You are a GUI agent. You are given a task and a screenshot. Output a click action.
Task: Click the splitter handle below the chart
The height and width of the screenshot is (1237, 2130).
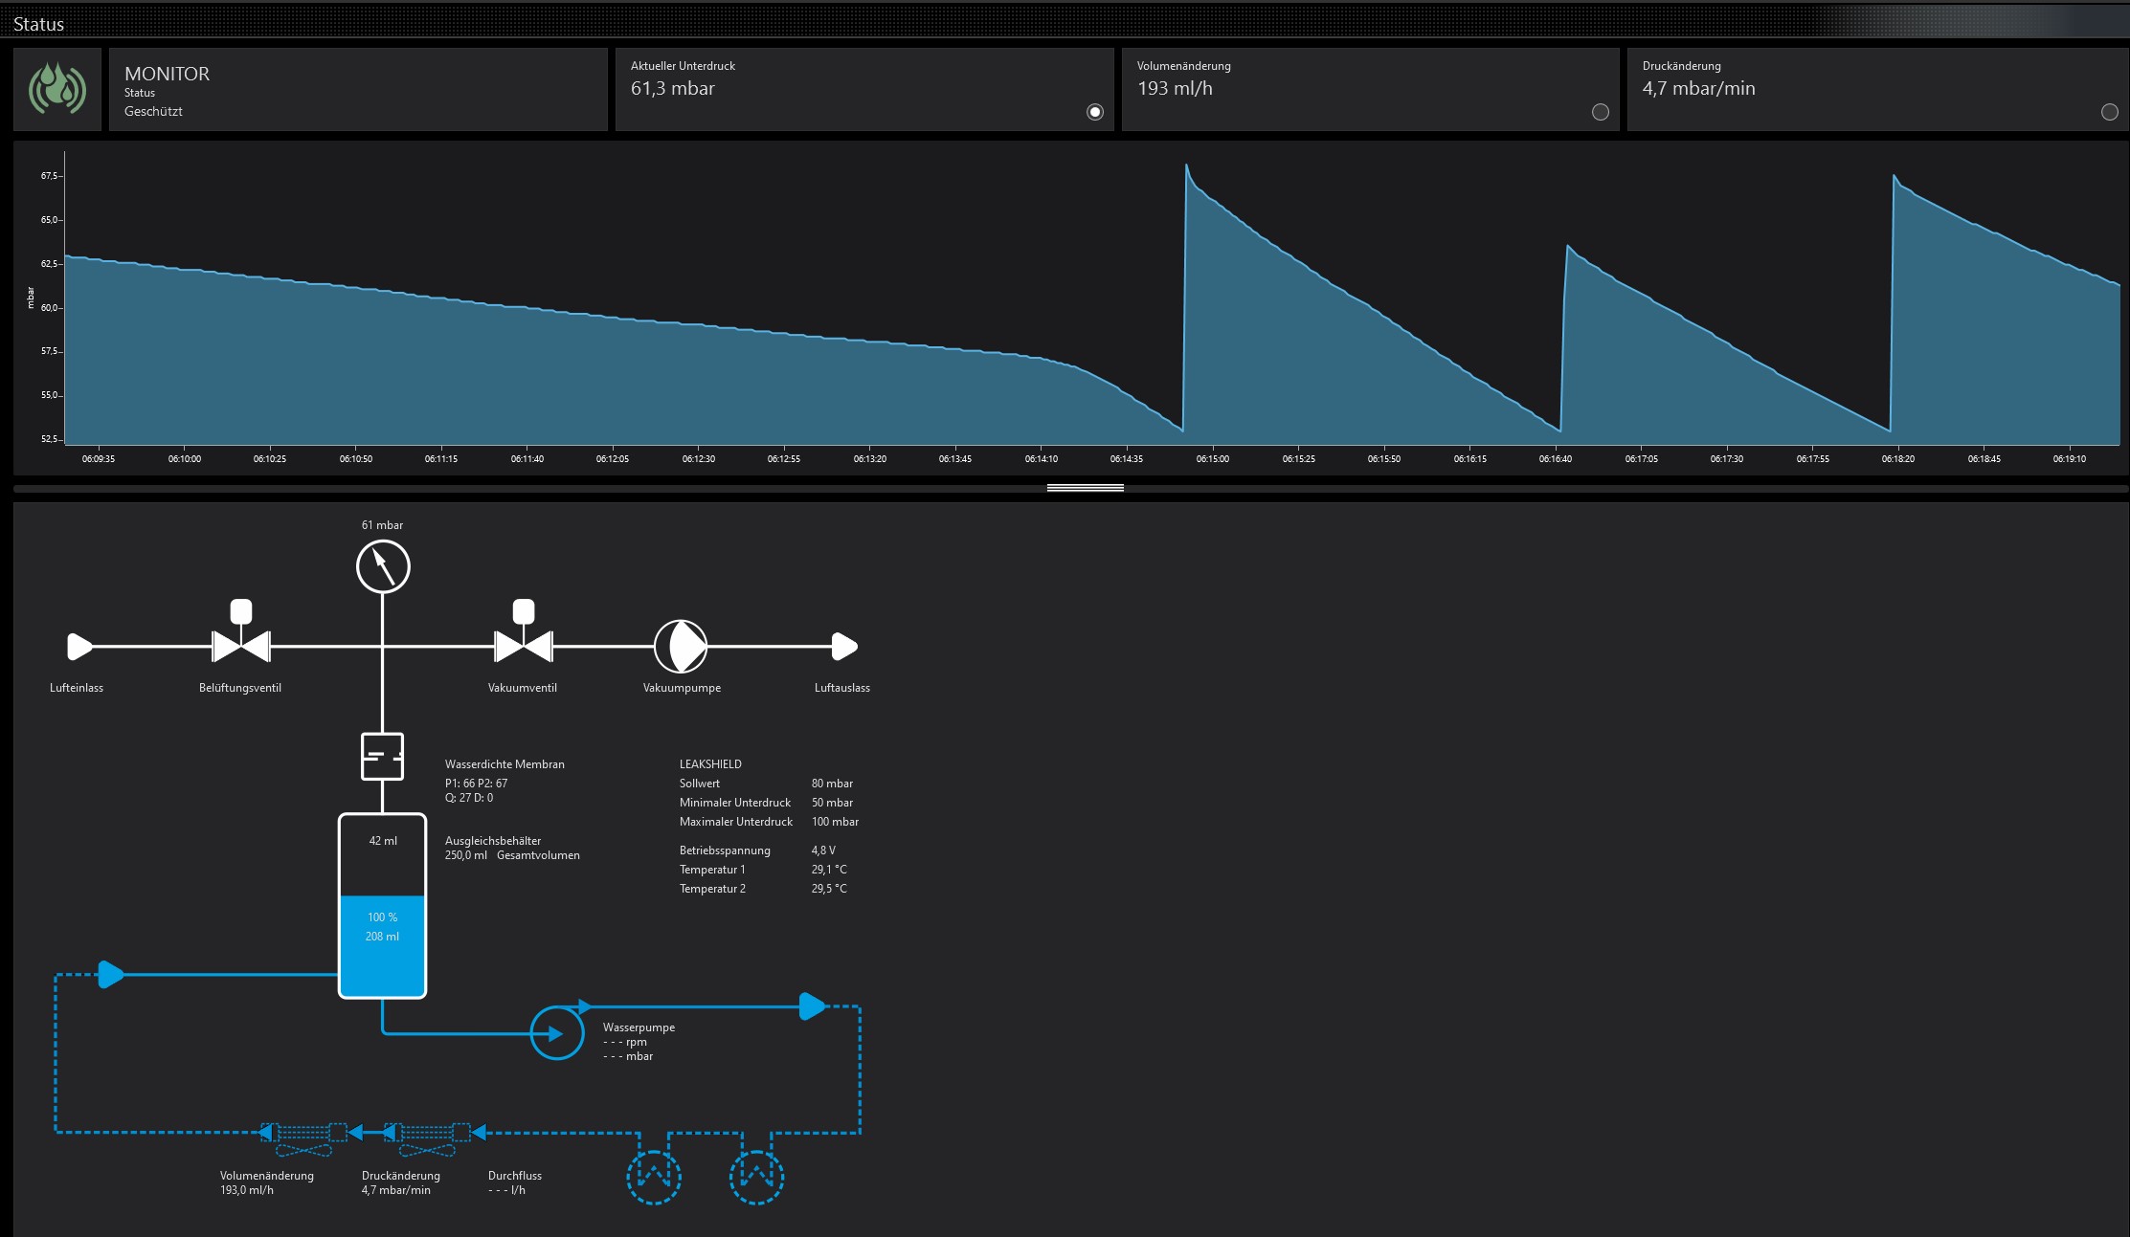1085,488
